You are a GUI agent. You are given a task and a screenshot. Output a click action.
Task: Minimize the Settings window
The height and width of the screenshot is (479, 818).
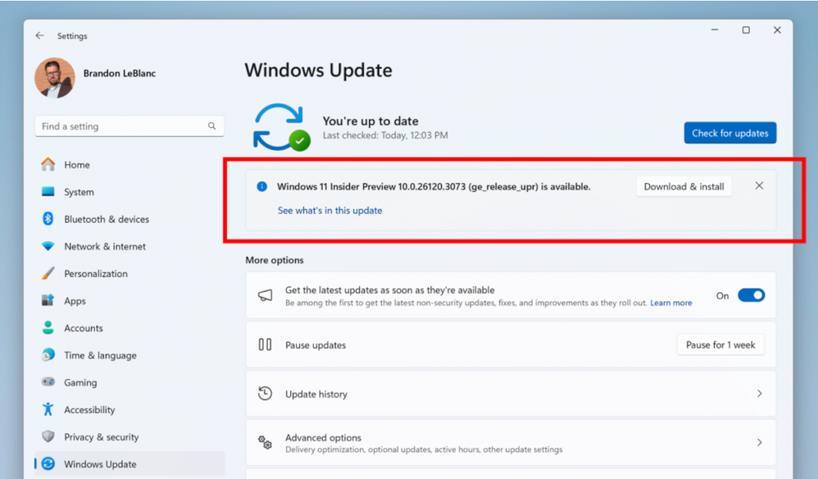[x=715, y=30]
